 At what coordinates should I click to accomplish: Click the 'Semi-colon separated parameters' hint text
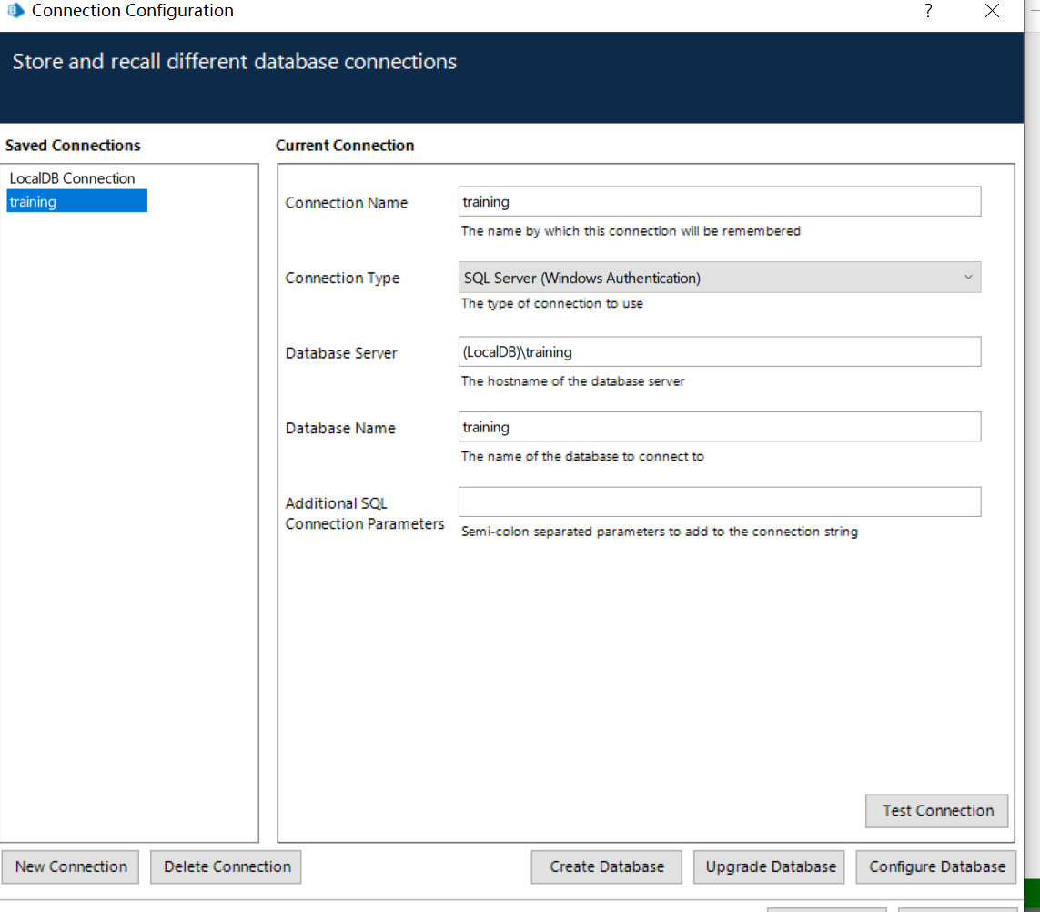click(660, 532)
